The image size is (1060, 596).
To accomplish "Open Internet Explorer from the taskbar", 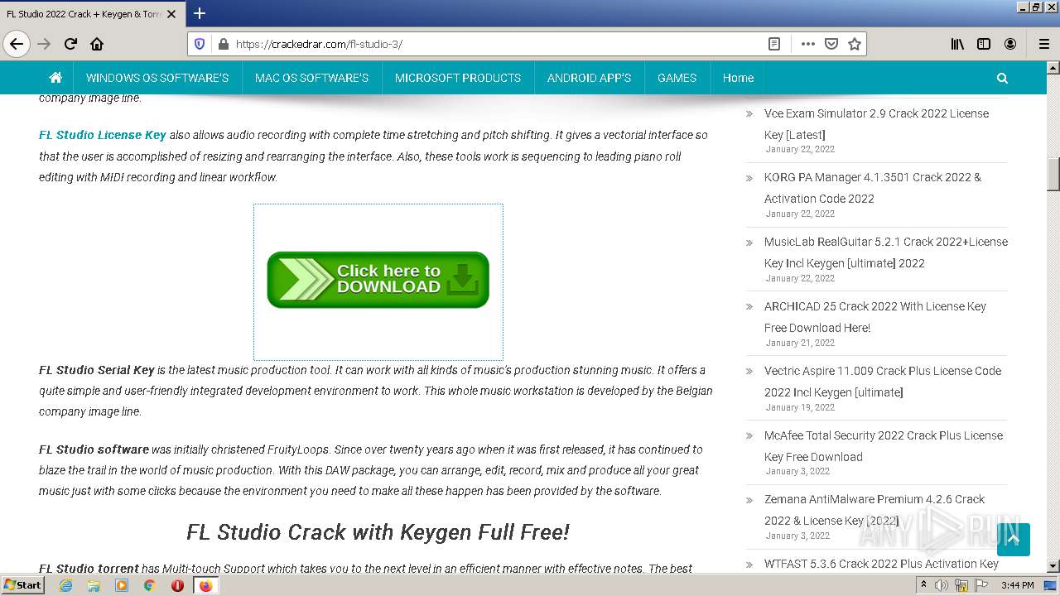I will 65,585.
